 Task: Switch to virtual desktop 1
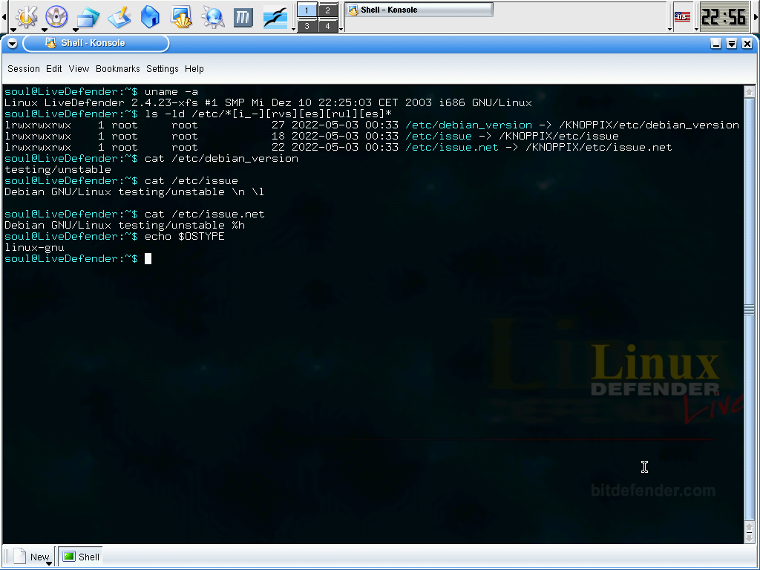coord(307,10)
